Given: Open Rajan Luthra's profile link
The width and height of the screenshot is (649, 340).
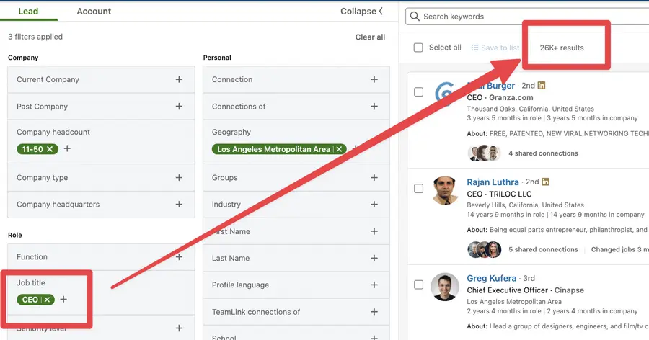Looking at the screenshot, I should coord(493,182).
